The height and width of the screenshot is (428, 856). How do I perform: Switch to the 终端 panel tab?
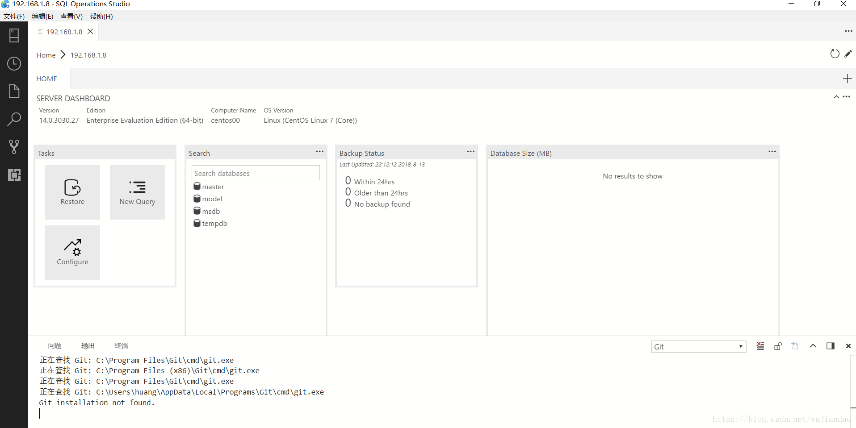tap(121, 346)
